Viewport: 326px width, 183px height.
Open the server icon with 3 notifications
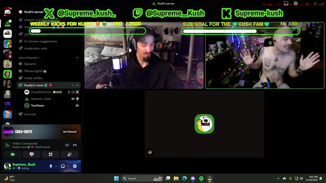(7, 44)
